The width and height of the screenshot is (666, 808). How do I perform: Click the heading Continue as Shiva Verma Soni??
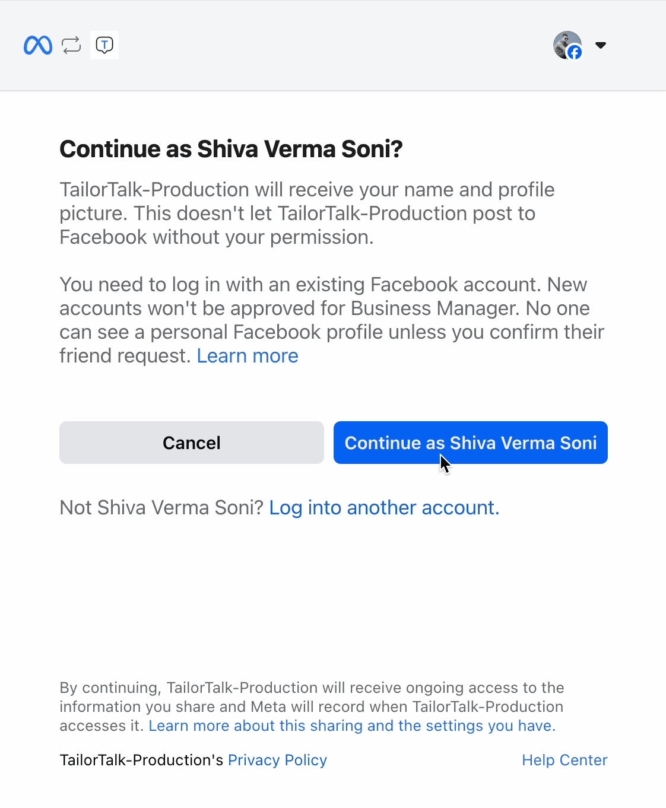(231, 149)
